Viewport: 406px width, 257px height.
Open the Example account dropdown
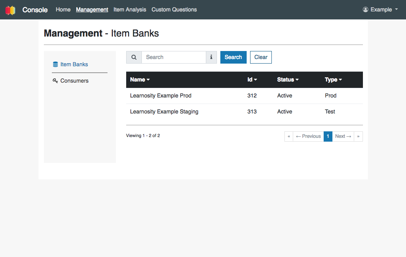tap(380, 10)
